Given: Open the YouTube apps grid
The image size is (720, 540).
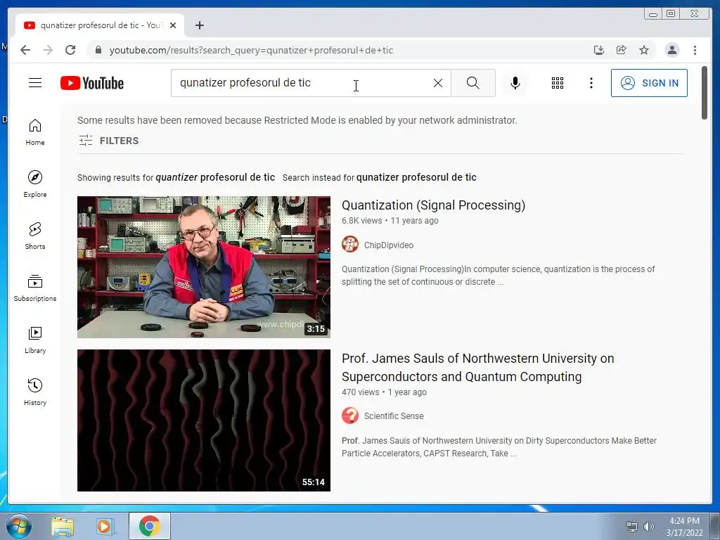Looking at the screenshot, I should [558, 83].
